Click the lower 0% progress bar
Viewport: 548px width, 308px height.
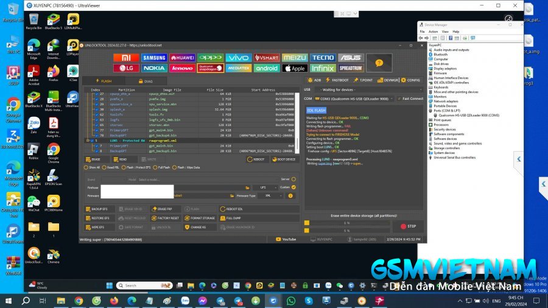[x=347, y=231]
